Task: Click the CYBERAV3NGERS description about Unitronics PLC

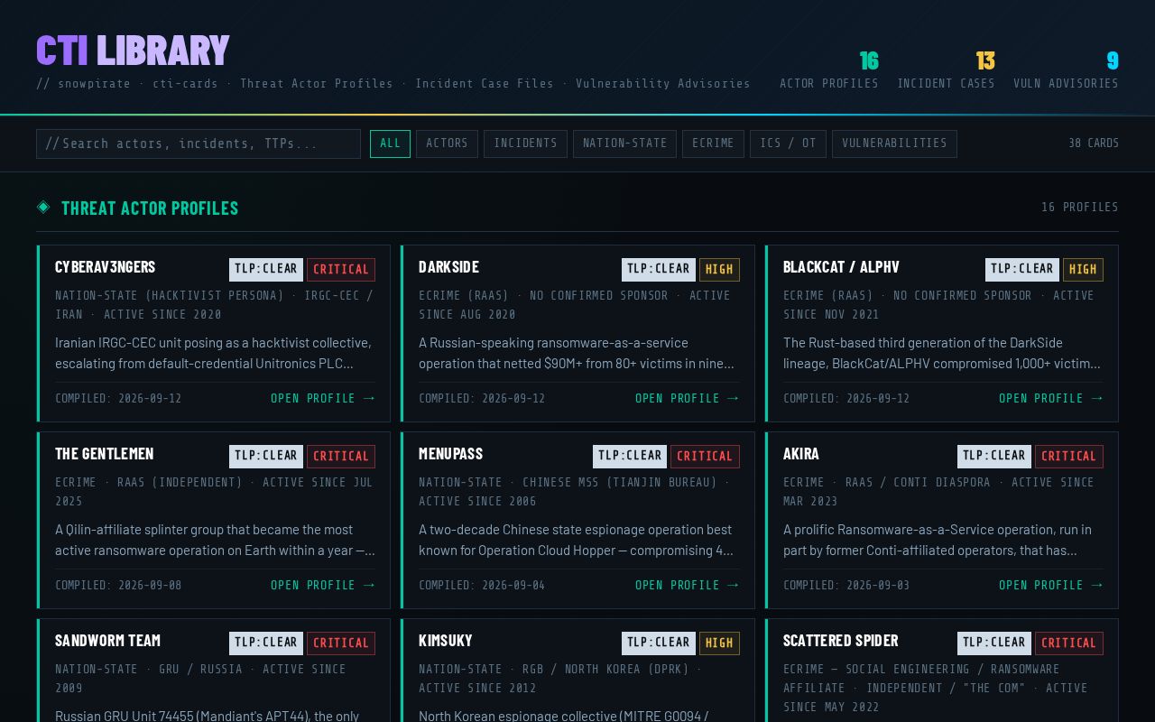Action: coord(213,353)
